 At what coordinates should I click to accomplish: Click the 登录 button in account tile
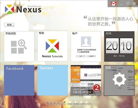coord(81,56)
